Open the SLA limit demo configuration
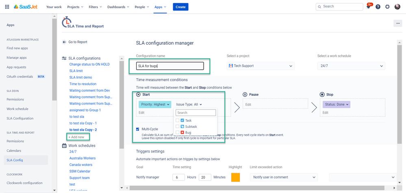 (80, 77)
